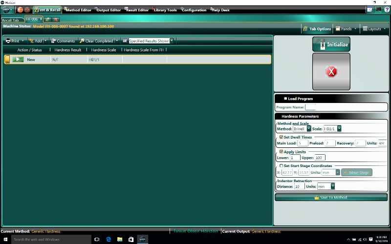Uncheck the Set Dwell Times checkbox
Image resolution: width=391 pixels, height=244 pixels.
281,137
